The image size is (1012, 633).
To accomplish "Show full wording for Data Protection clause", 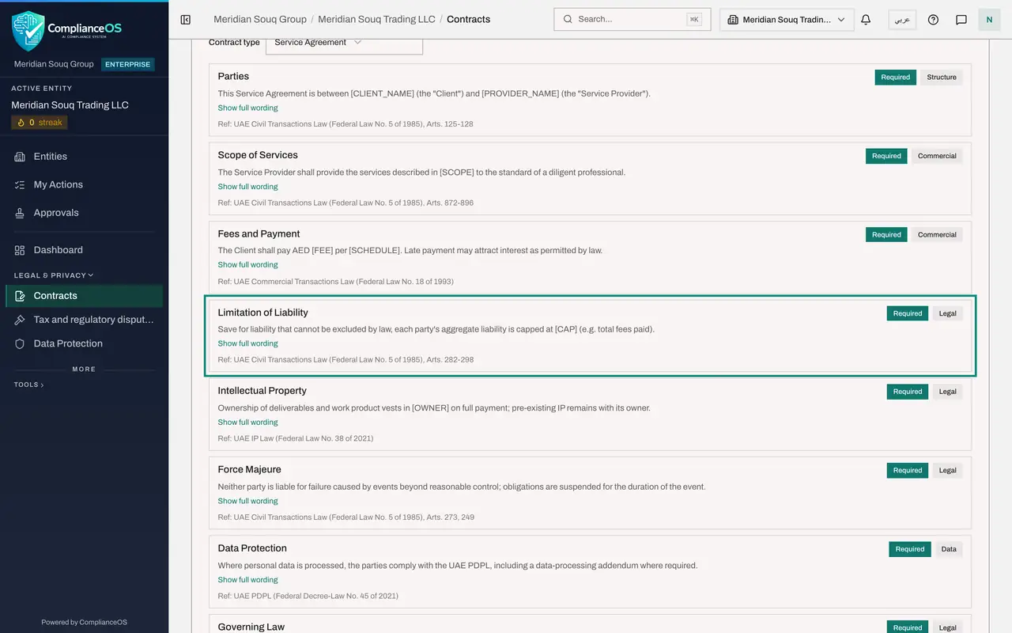I will tap(247, 580).
